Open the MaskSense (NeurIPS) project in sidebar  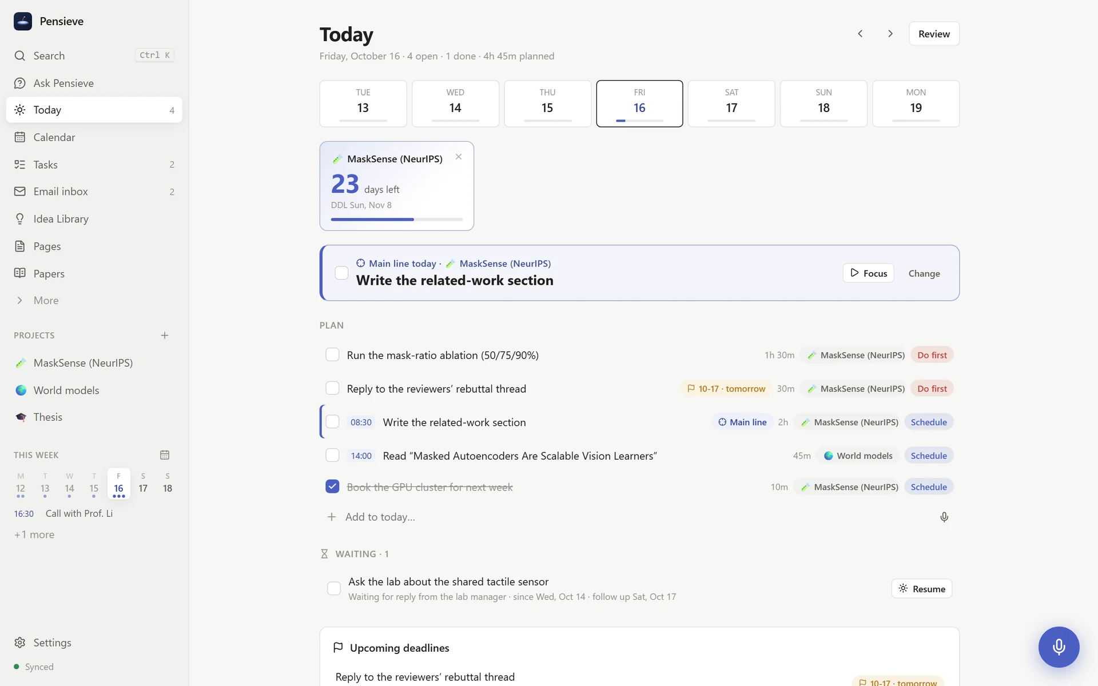pyautogui.click(x=94, y=363)
